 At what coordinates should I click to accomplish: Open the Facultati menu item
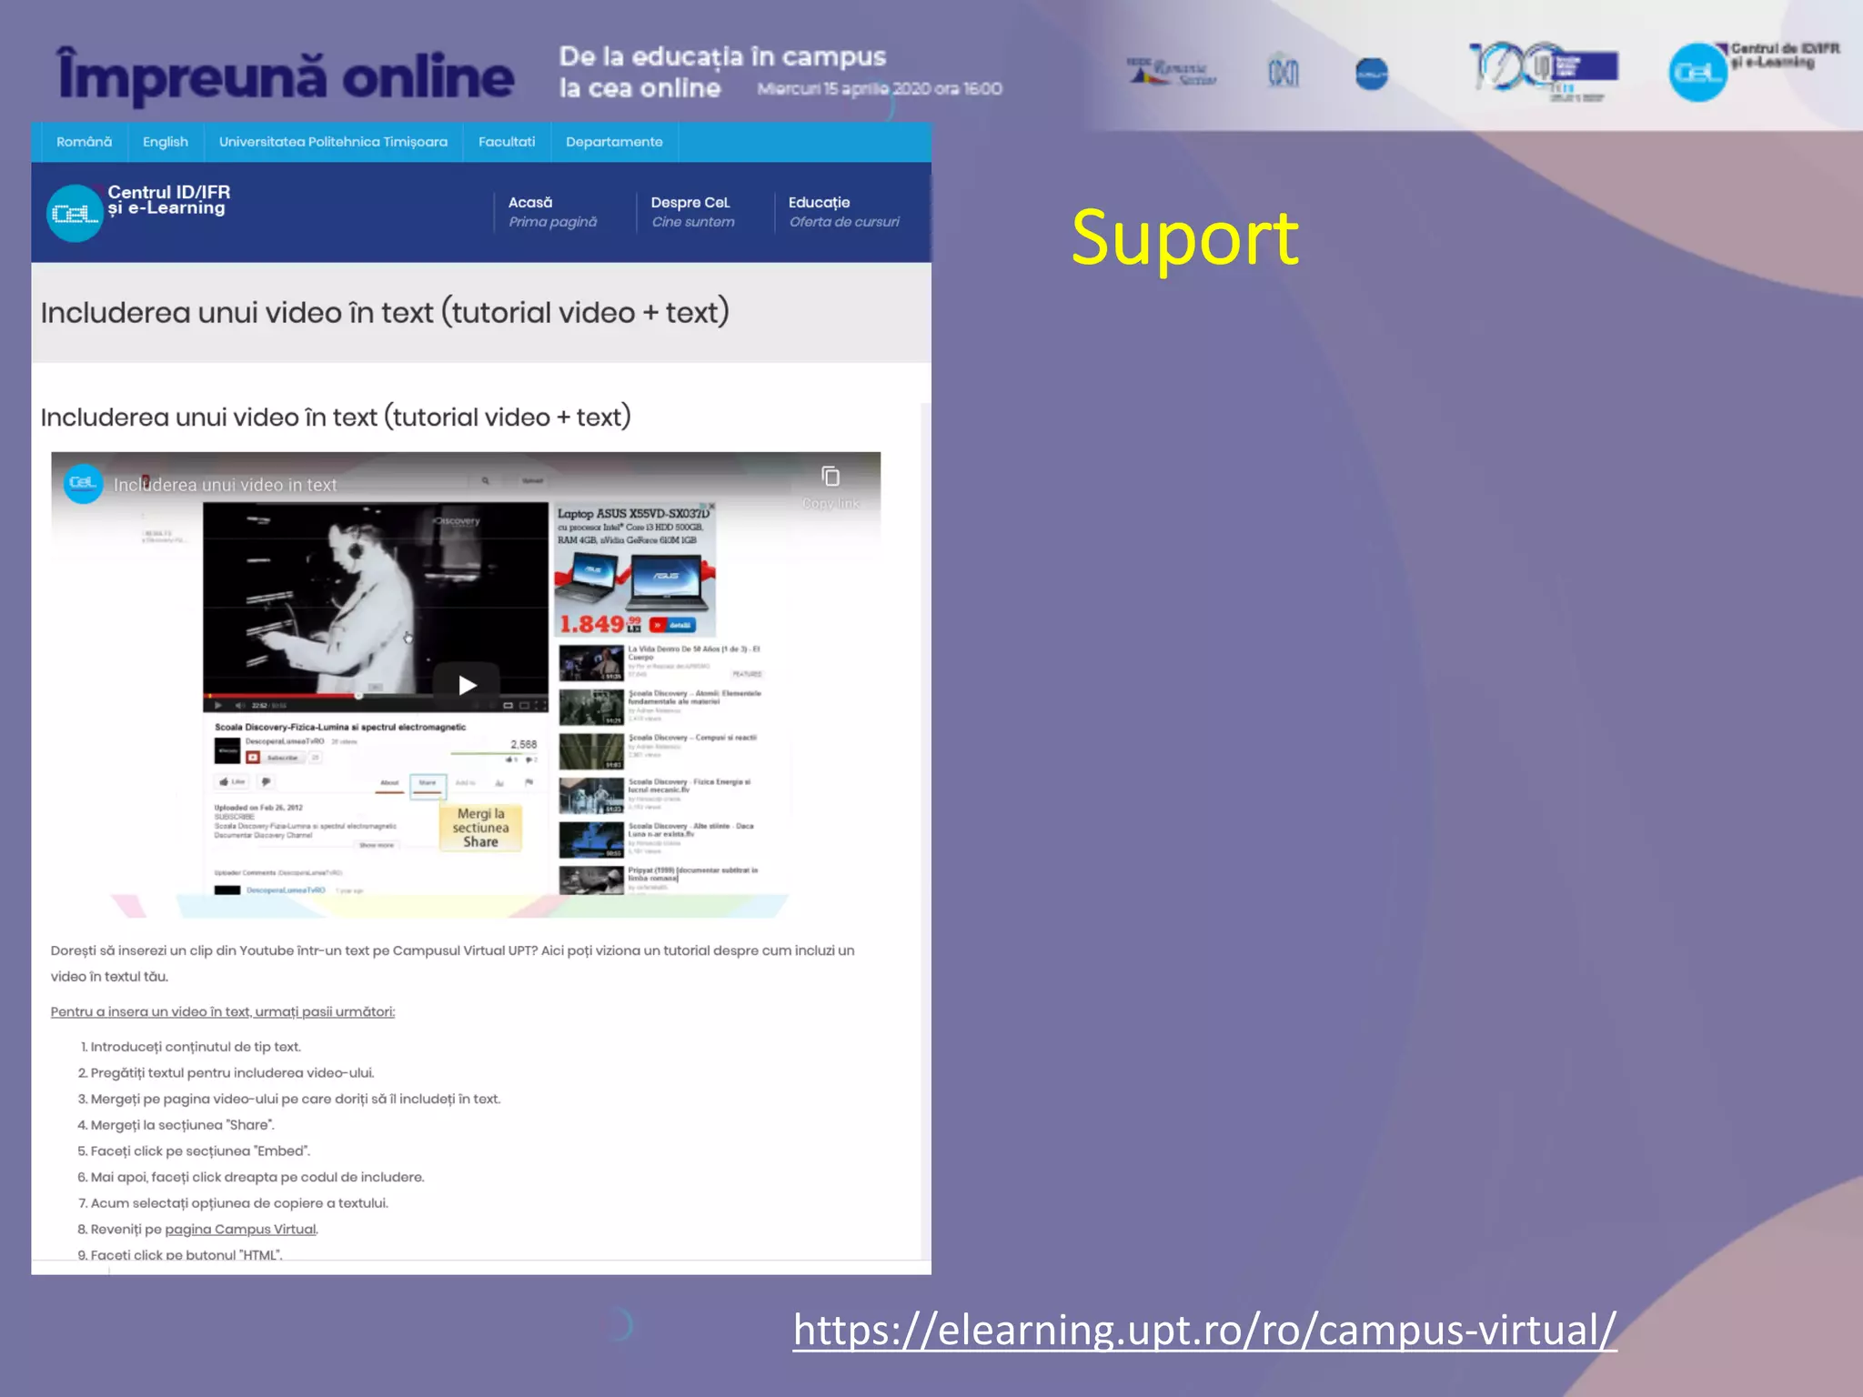click(507, 142)
